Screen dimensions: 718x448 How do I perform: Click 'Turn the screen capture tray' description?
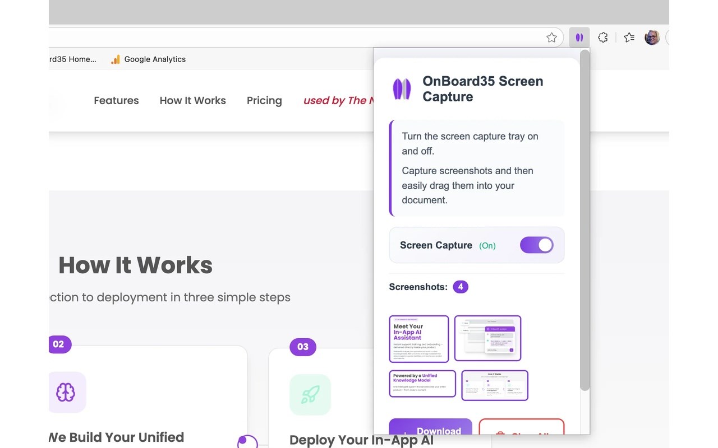click(x=470, y=143)
